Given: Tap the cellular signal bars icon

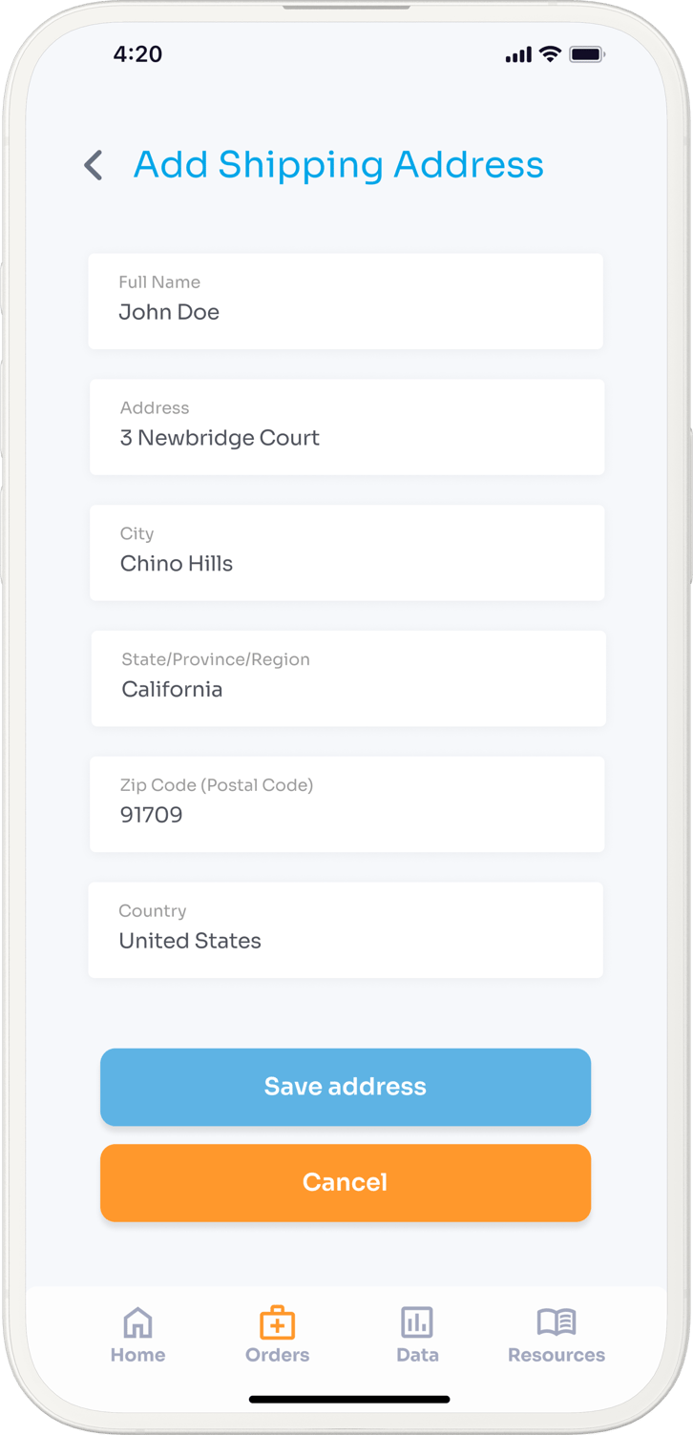Looking at the screenshot, I should [518, 55].
